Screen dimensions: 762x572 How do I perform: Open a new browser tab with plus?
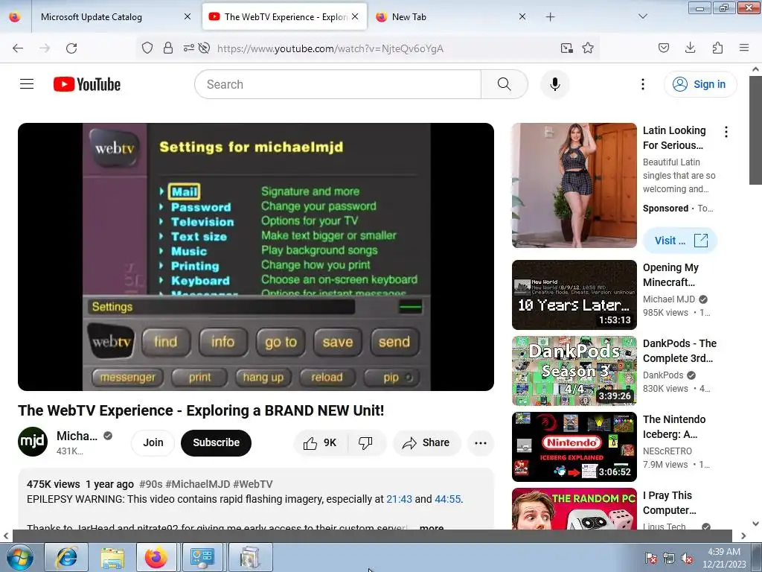coord(550,17)
